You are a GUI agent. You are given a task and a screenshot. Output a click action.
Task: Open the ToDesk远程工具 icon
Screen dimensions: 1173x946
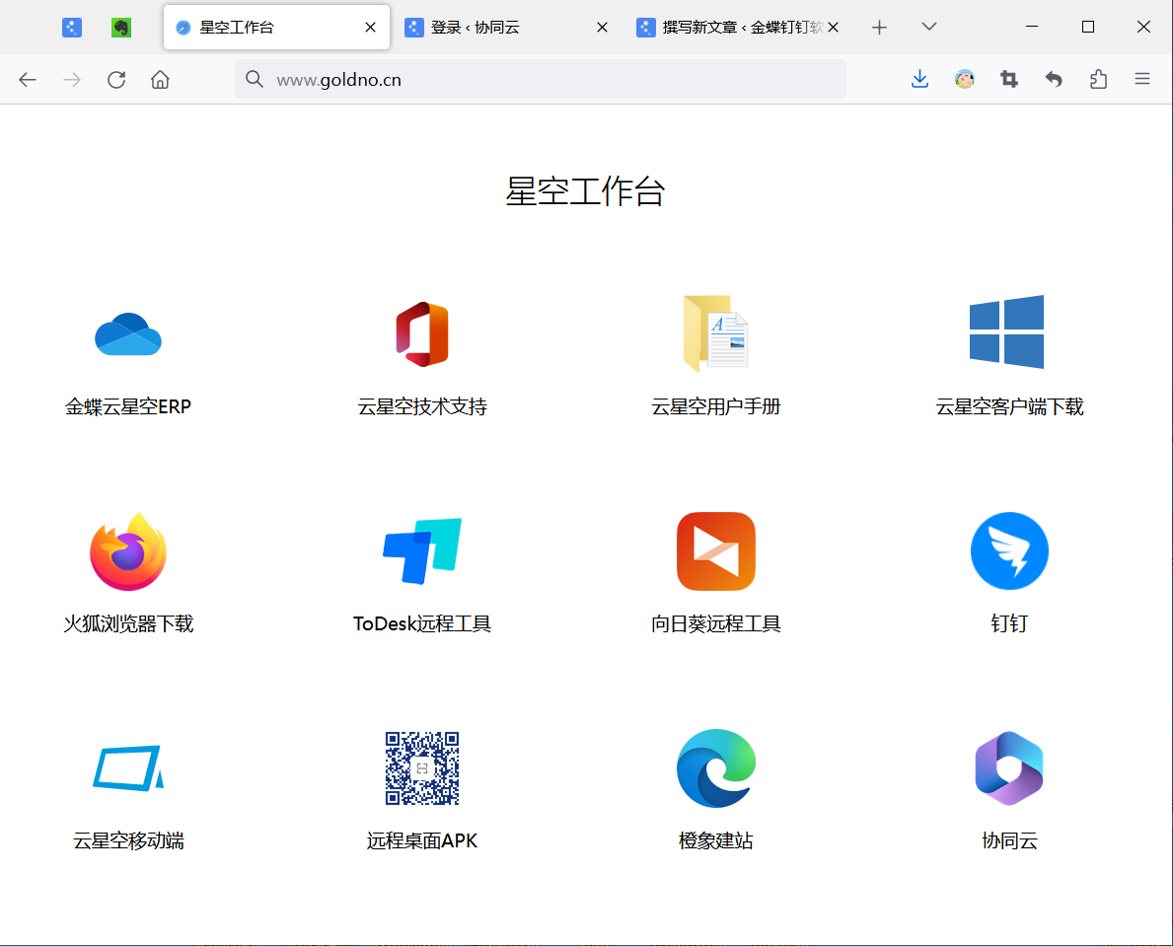pos(422,551)
